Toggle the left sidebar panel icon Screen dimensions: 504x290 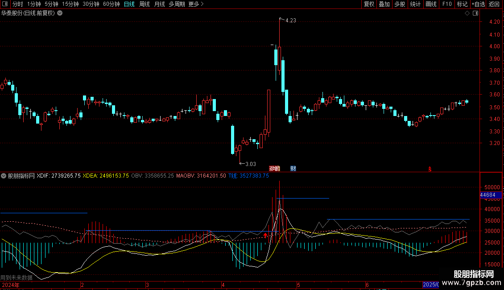pos(5,4)
